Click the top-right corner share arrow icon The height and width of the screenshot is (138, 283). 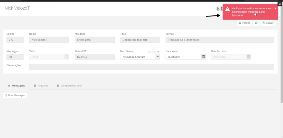click(280, 4)
